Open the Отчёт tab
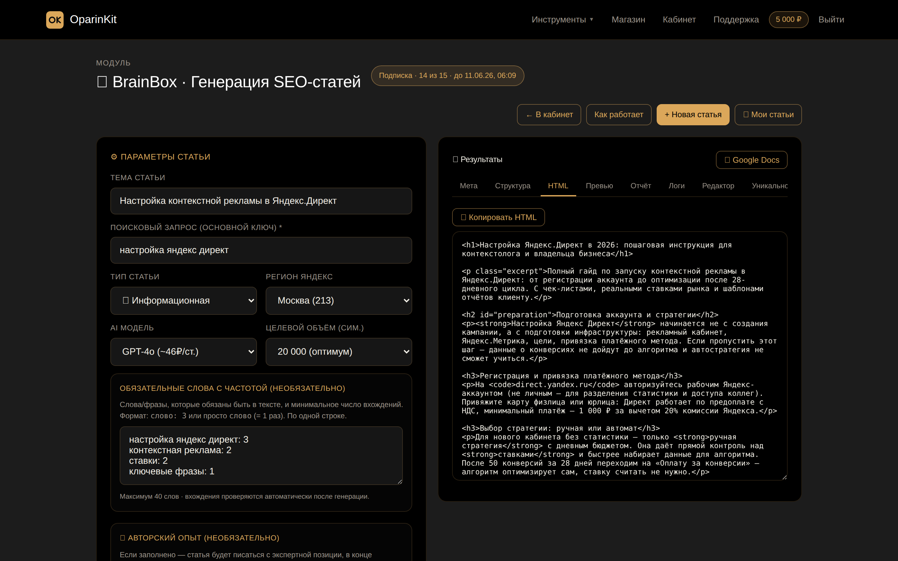 pos(640,186)
